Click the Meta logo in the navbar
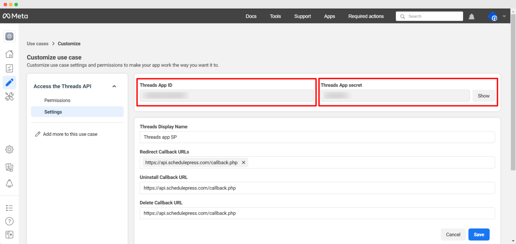 tap(15, 16)
